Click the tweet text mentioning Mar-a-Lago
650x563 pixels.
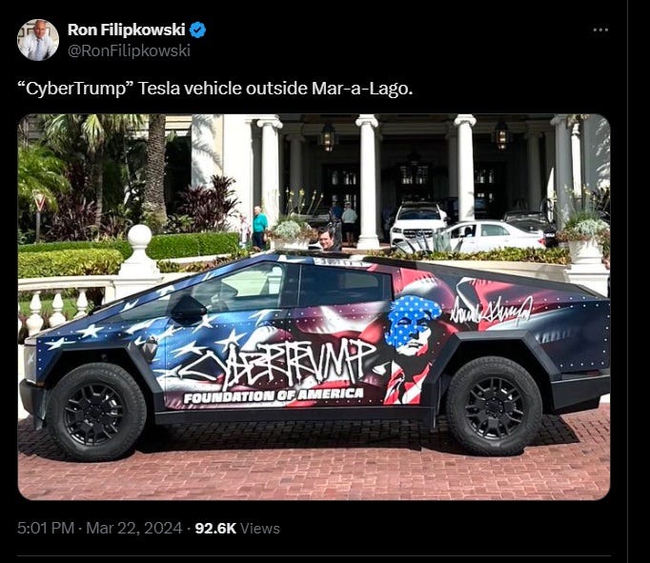pyautogui.click(x=215, y=89)
